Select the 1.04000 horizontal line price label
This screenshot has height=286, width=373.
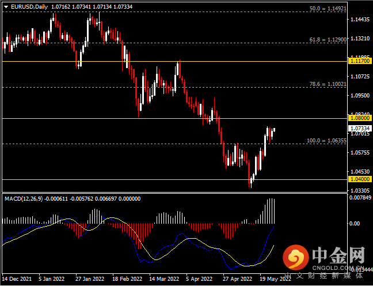pos(360,179)
